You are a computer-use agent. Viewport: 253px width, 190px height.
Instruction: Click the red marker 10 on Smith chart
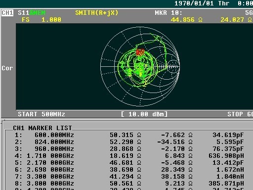click(x=140, y=52)
